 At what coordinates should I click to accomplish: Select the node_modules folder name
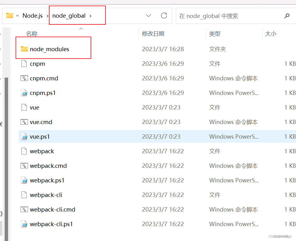49,49
